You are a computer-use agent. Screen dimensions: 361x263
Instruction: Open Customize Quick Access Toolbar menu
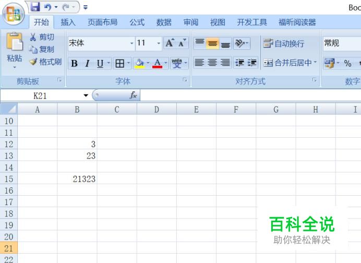pos(86,7)
